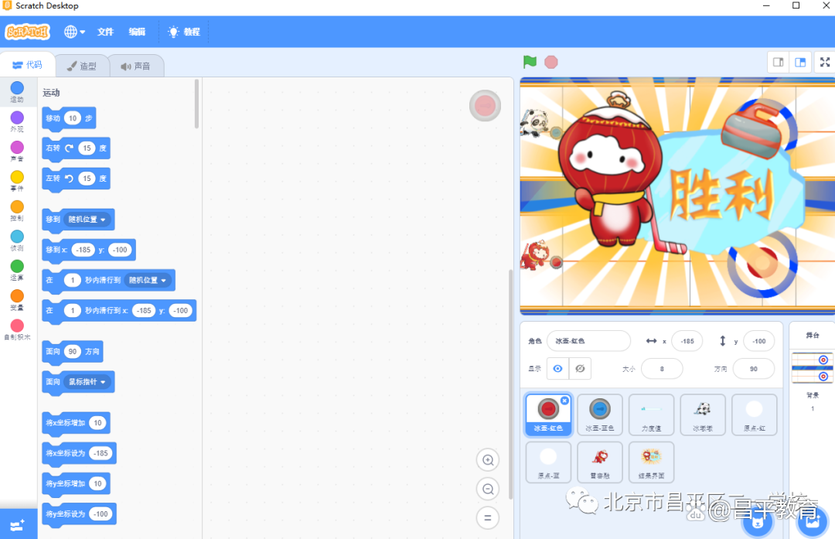Viewport: 835px width, 539px height.
Task: Select the 冰墩墩 sprite
Action: 703,415
